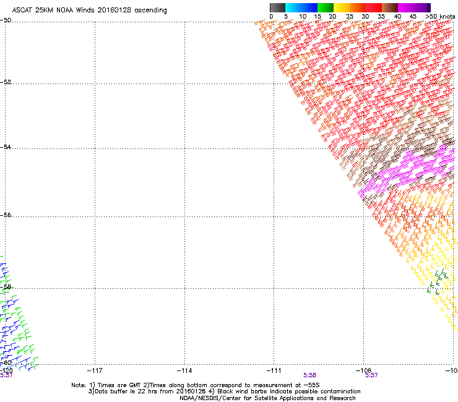Click the longitude label -114
Viewport: 458px width, 402px height.
184,370
